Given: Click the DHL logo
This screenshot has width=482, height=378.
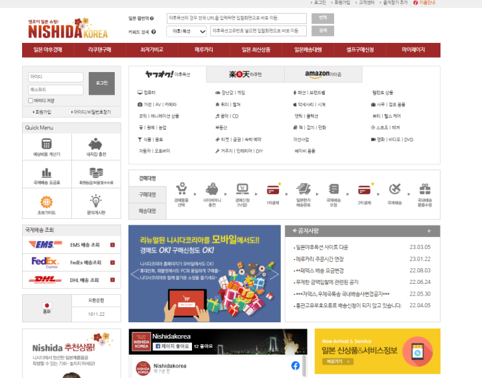Looking at the screenshot, I should [x=45, y=280].
